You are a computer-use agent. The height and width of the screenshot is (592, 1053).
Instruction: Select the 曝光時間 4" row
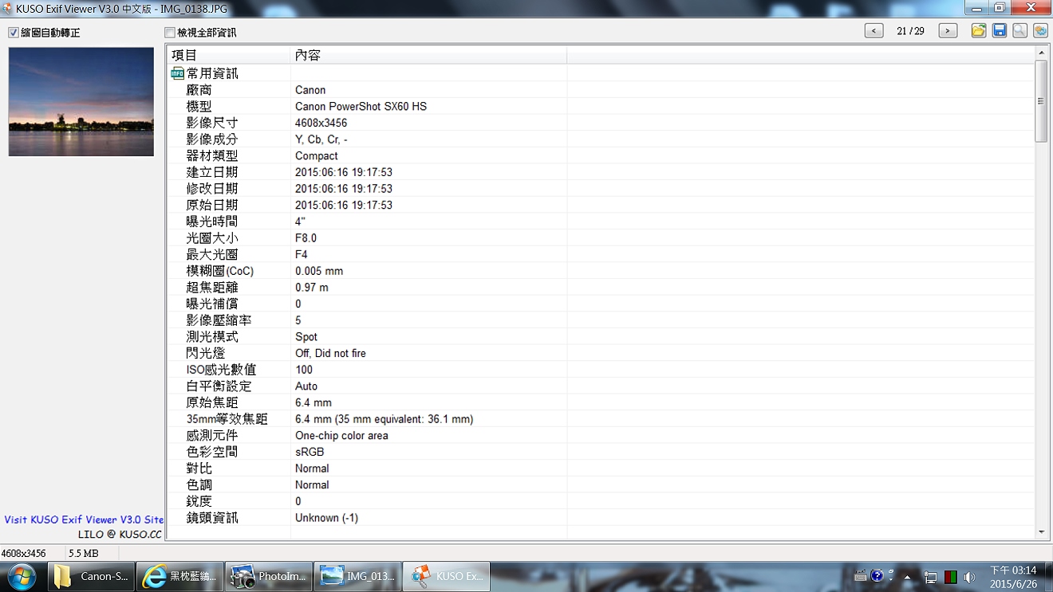pyautogui.click(x=601, y=222)
